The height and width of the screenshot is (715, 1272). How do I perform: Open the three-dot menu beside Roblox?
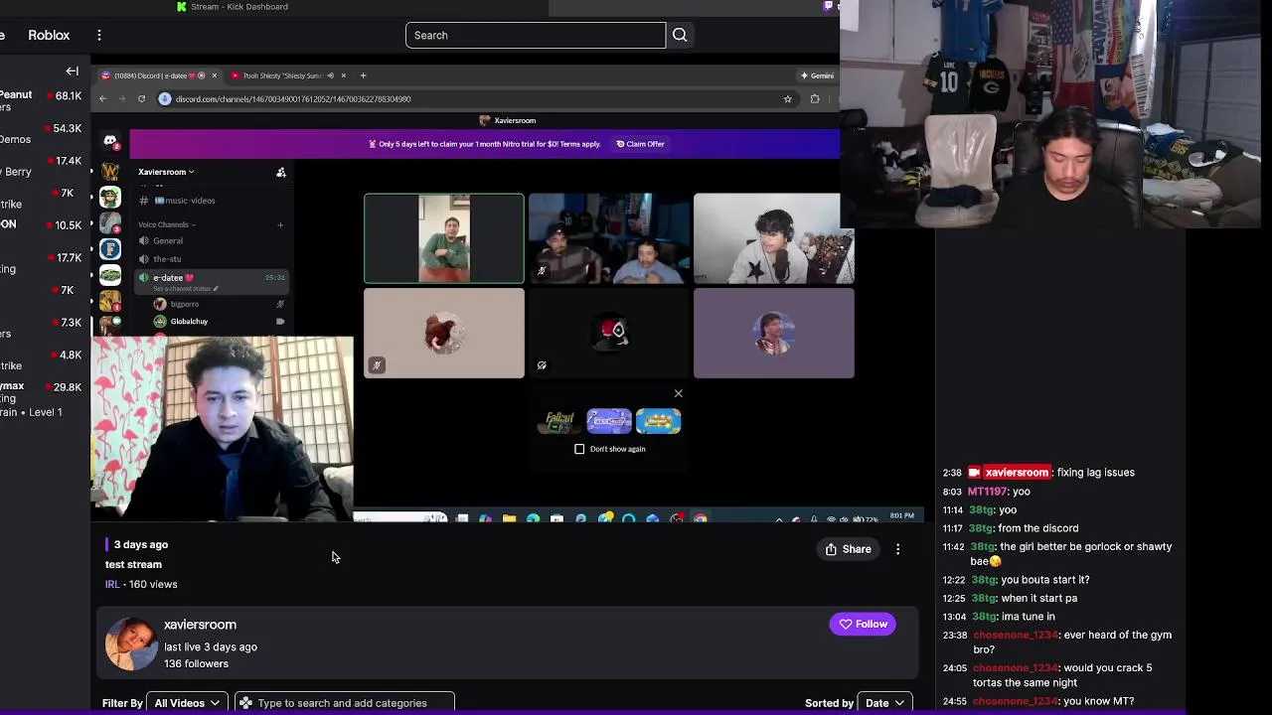tap(98, 35)
